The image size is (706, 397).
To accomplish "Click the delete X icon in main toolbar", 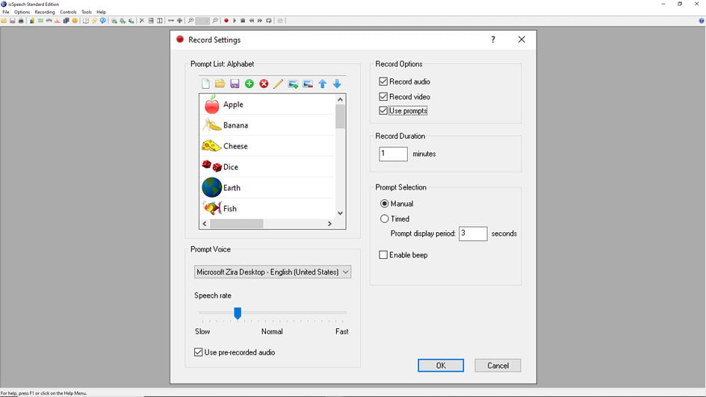I will coord(142,21).
